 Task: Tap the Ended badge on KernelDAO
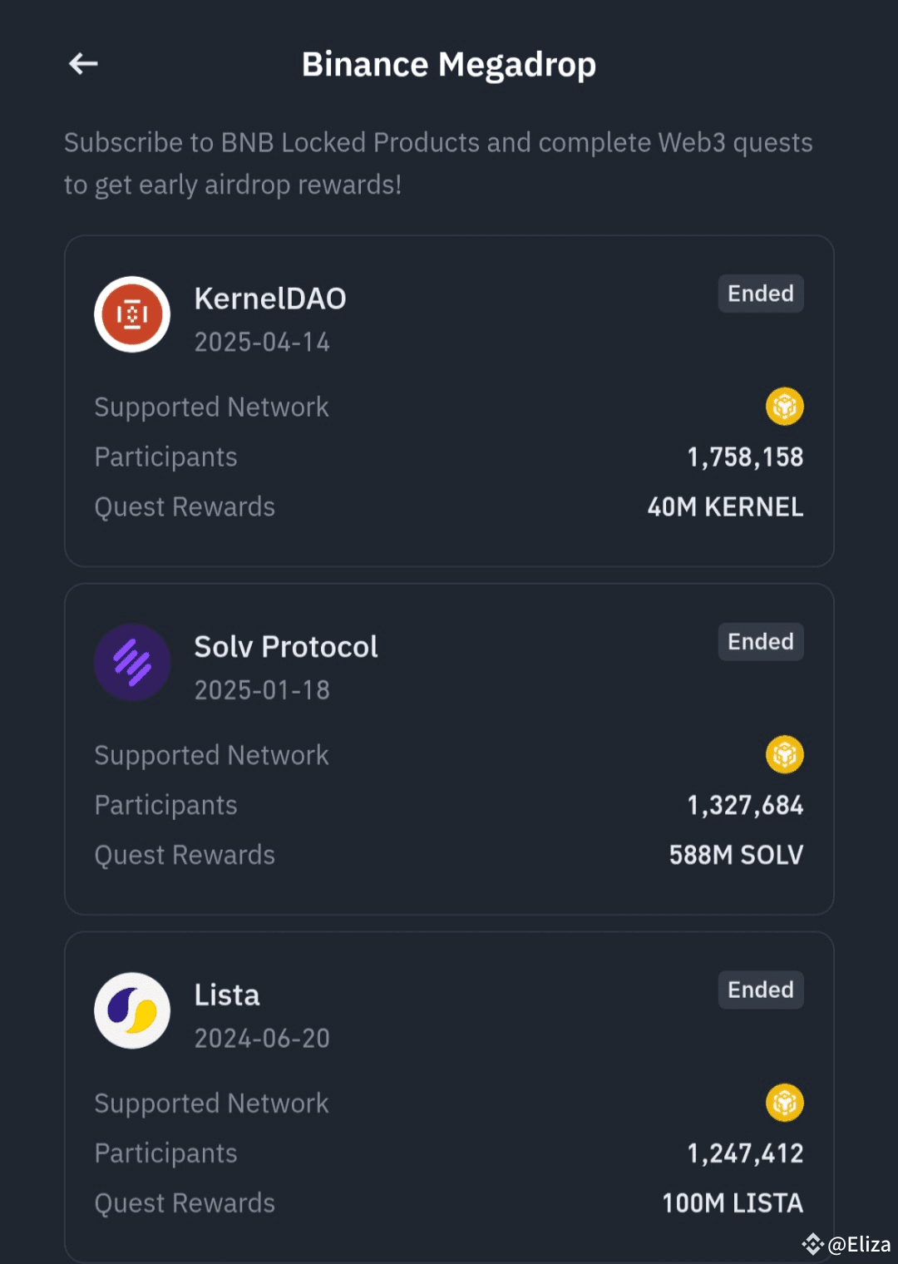coord(760,294)
